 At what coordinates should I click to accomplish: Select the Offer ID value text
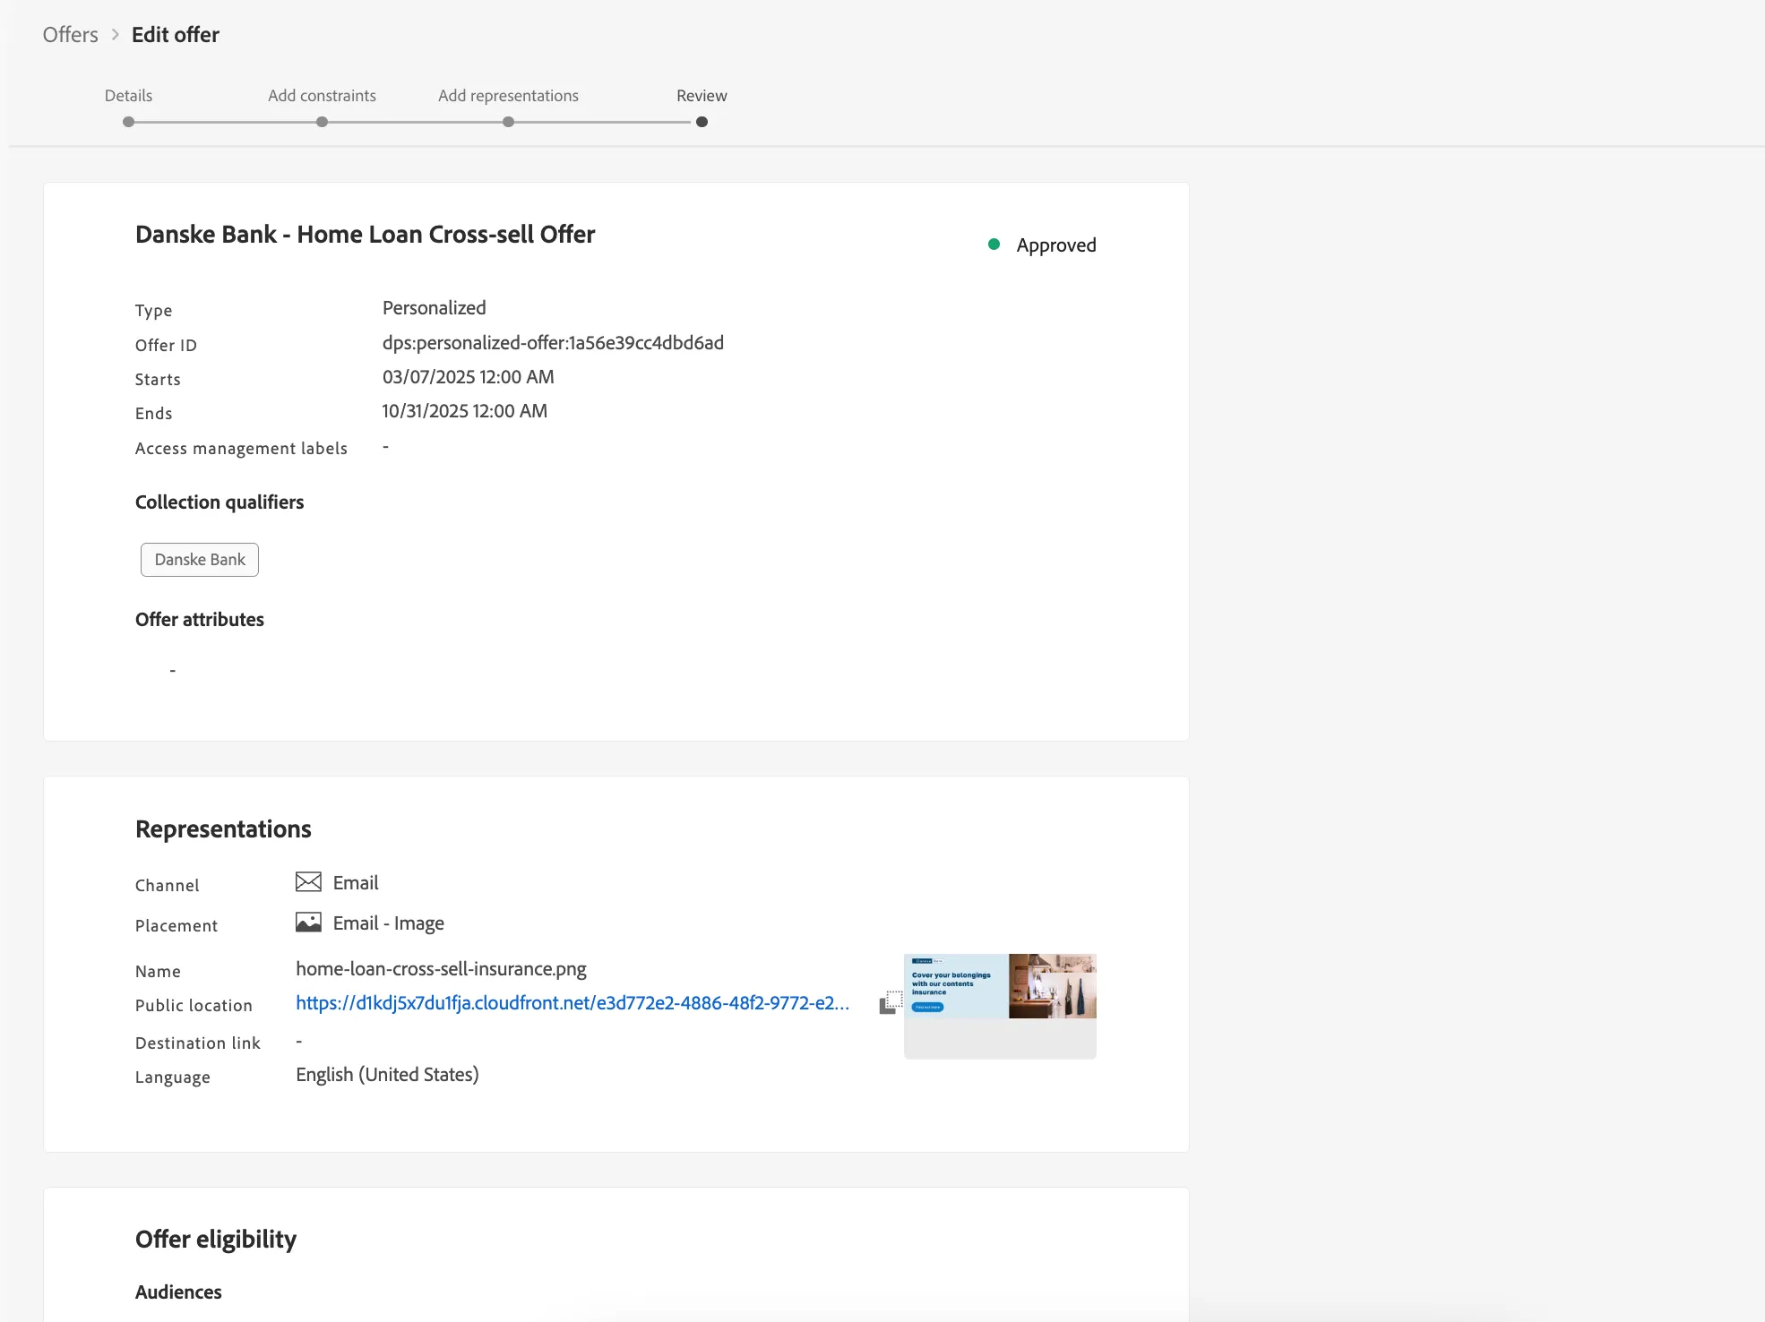coord(553,343)
